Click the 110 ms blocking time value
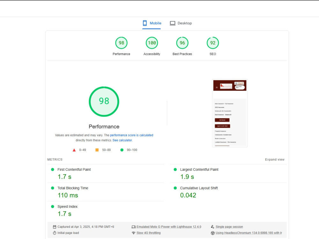Viewport: 319px width, 239px height. [x=68, y=195]
